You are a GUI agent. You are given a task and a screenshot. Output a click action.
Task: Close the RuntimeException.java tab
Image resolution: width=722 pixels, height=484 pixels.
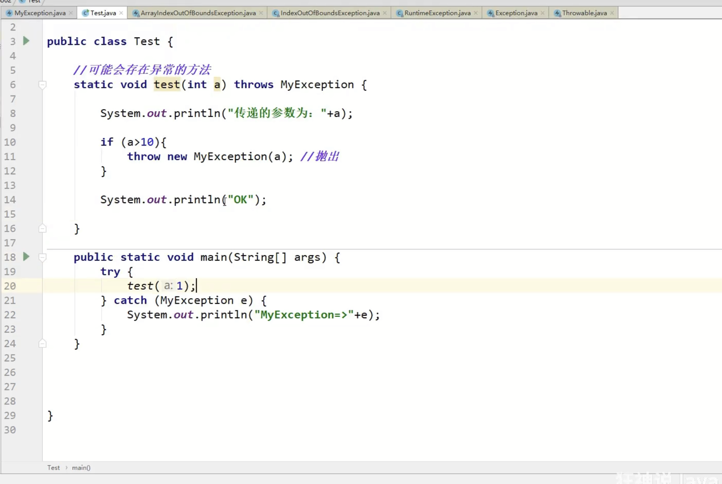tap(476, 13)
